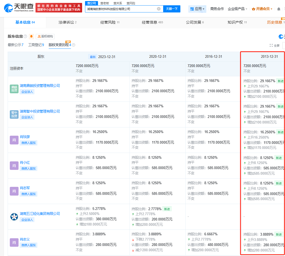Click the 下降2.7778% value for 肖志义
Screen dimensions: 285x256
tap(145, 239)
